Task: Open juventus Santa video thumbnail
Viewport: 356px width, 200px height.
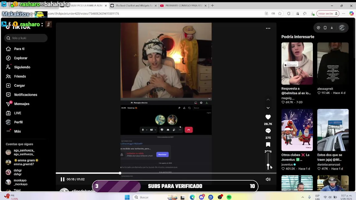Action: 297,130
